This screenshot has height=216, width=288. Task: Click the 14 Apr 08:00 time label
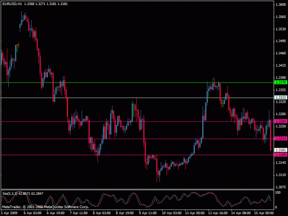241,213
